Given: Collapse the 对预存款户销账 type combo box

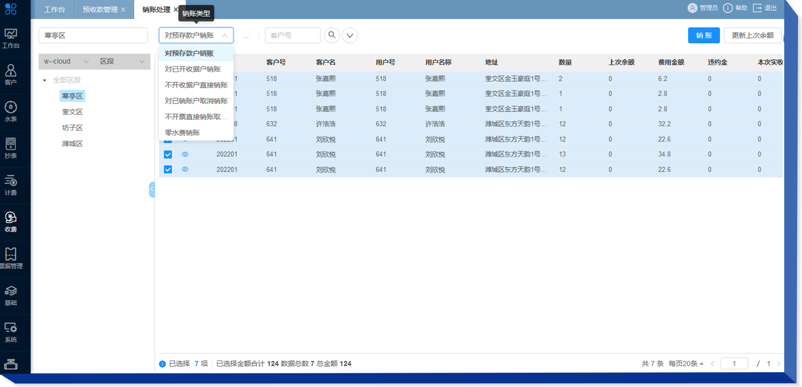Looking at the screenshot, I should point(196,35).
